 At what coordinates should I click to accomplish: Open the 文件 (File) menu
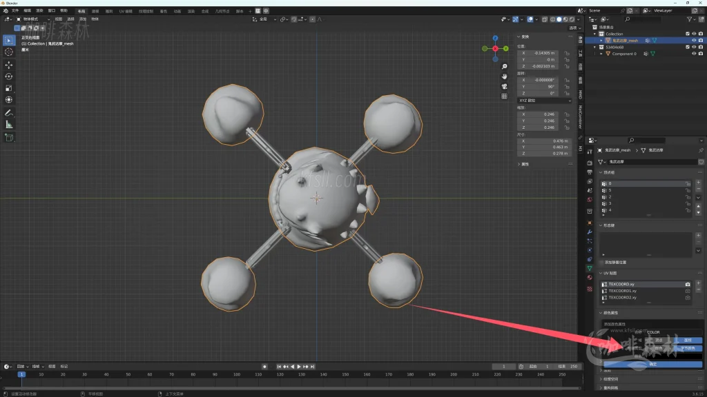coord(15,11)
